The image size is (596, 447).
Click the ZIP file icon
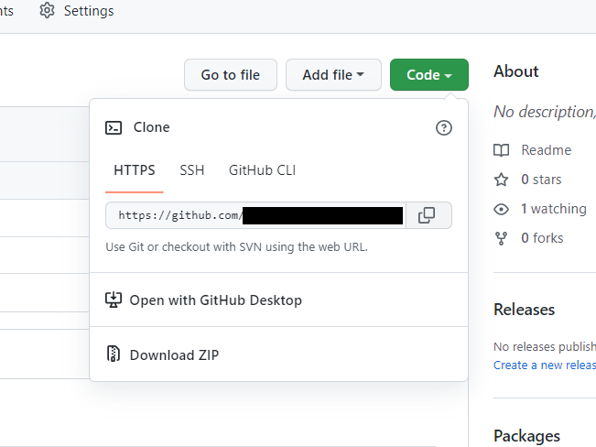[x=114, y=354]
